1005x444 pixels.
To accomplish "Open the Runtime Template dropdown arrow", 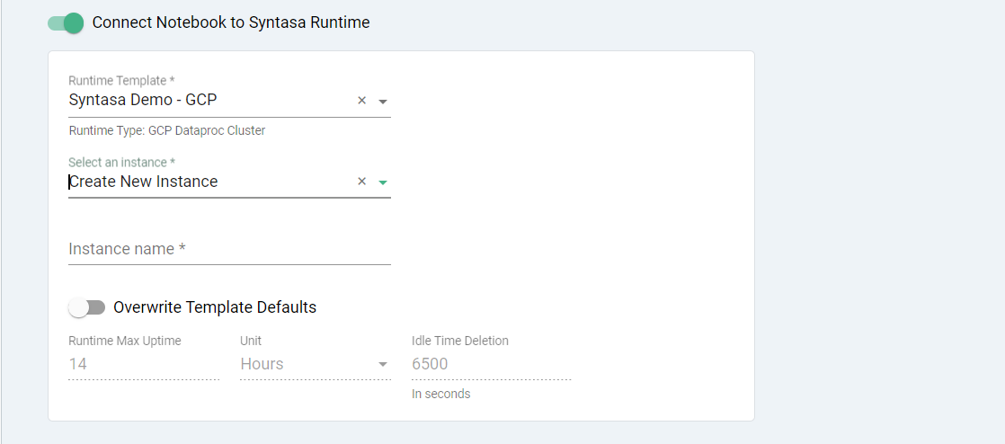I will point(383,102).
